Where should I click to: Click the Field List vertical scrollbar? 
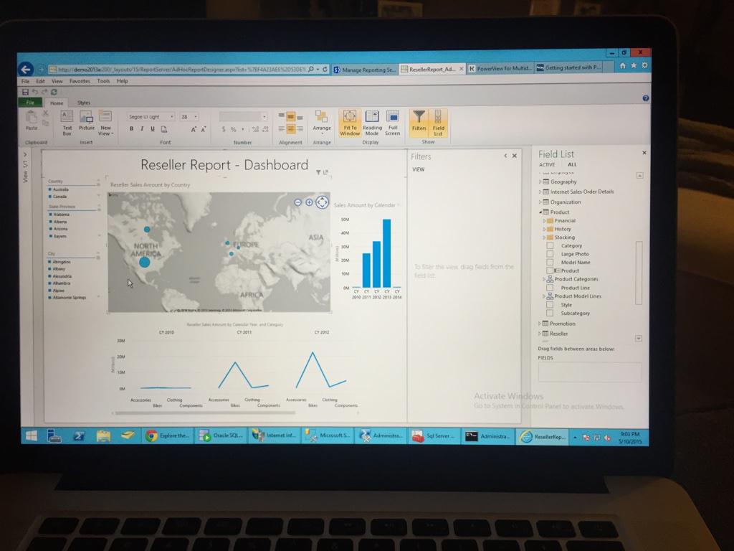coord(639,273)
